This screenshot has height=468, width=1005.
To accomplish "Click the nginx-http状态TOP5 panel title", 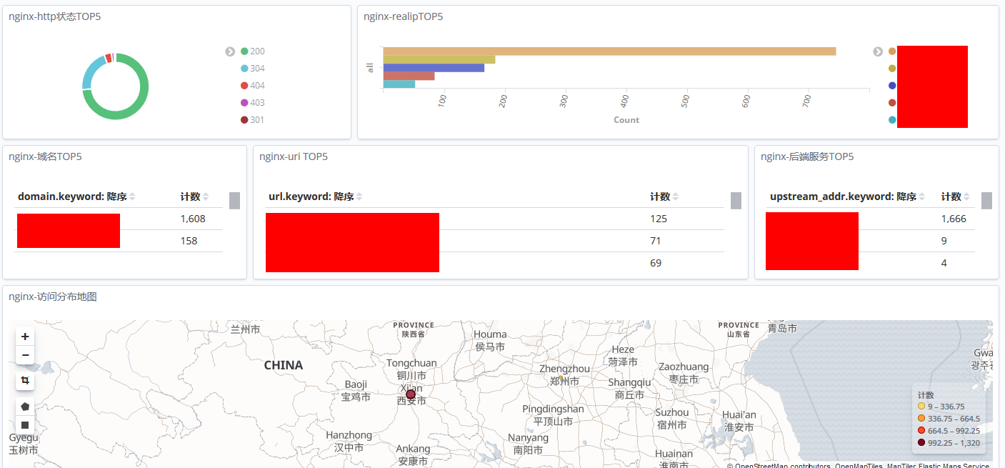I will coord(55,16).
